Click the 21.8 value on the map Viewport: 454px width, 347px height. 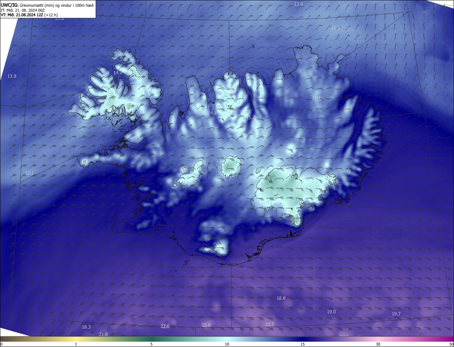point(103,335)
